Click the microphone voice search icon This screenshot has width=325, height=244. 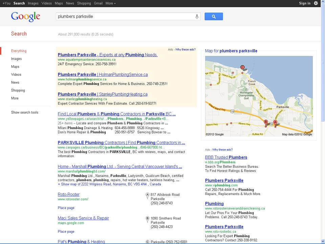pyautogui.click(x=197, y=17)
